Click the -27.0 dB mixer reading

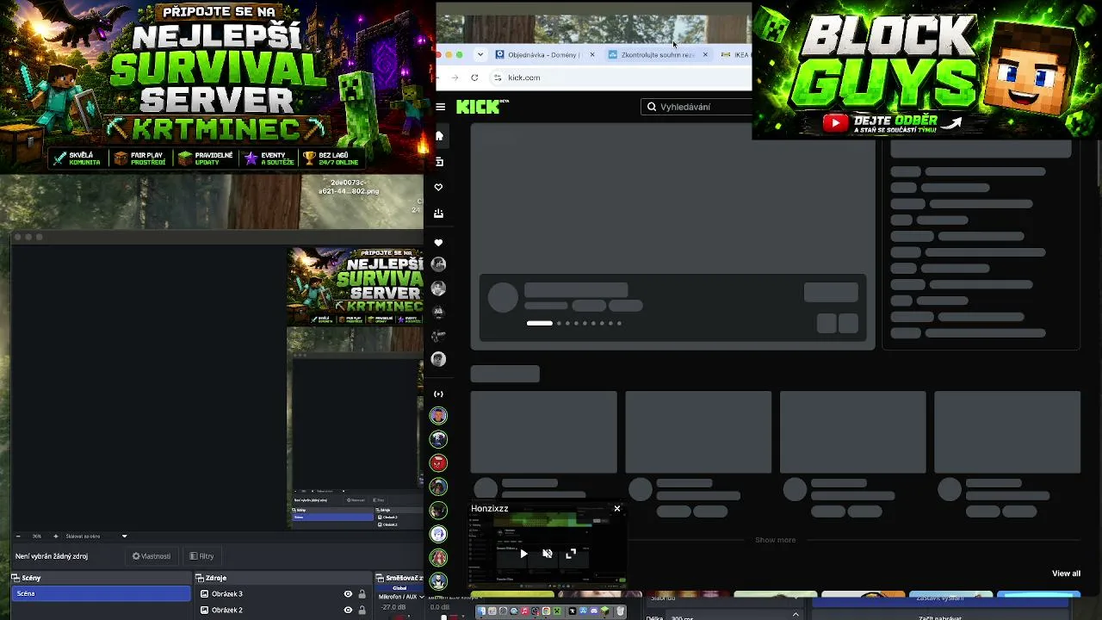[x=393, y=607]
